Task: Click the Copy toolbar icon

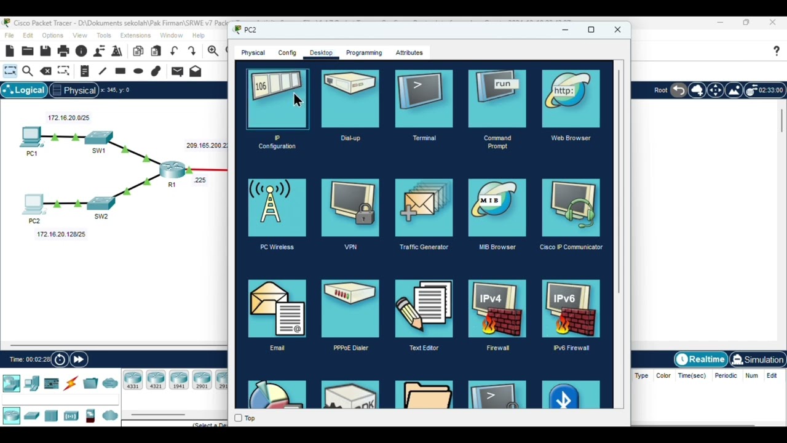Action: pyautogui.click(x=138, y=51)
